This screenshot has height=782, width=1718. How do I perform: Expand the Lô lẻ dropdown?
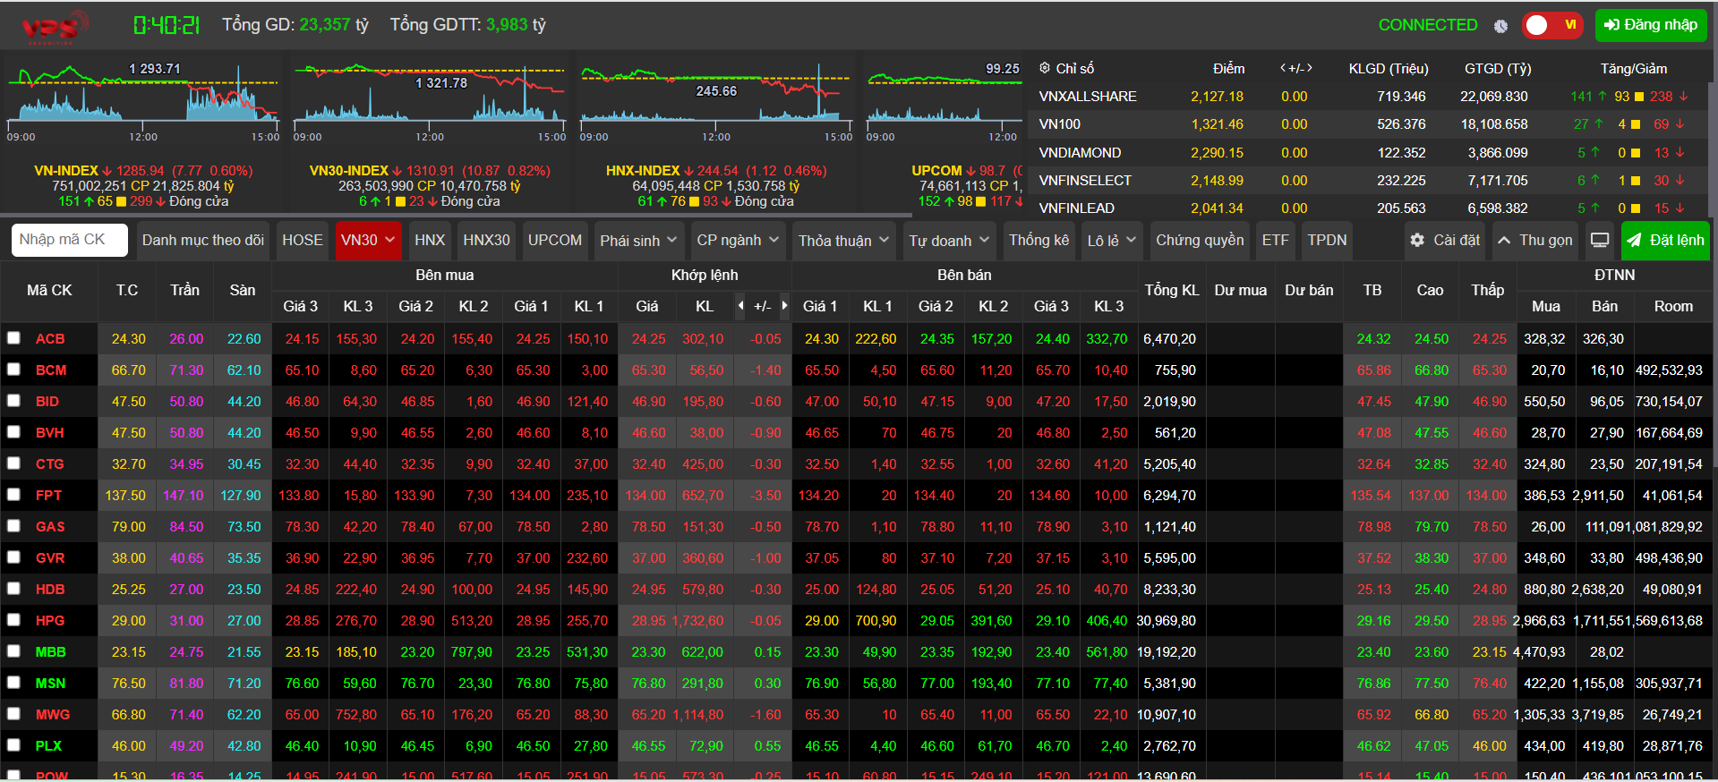1112,240
